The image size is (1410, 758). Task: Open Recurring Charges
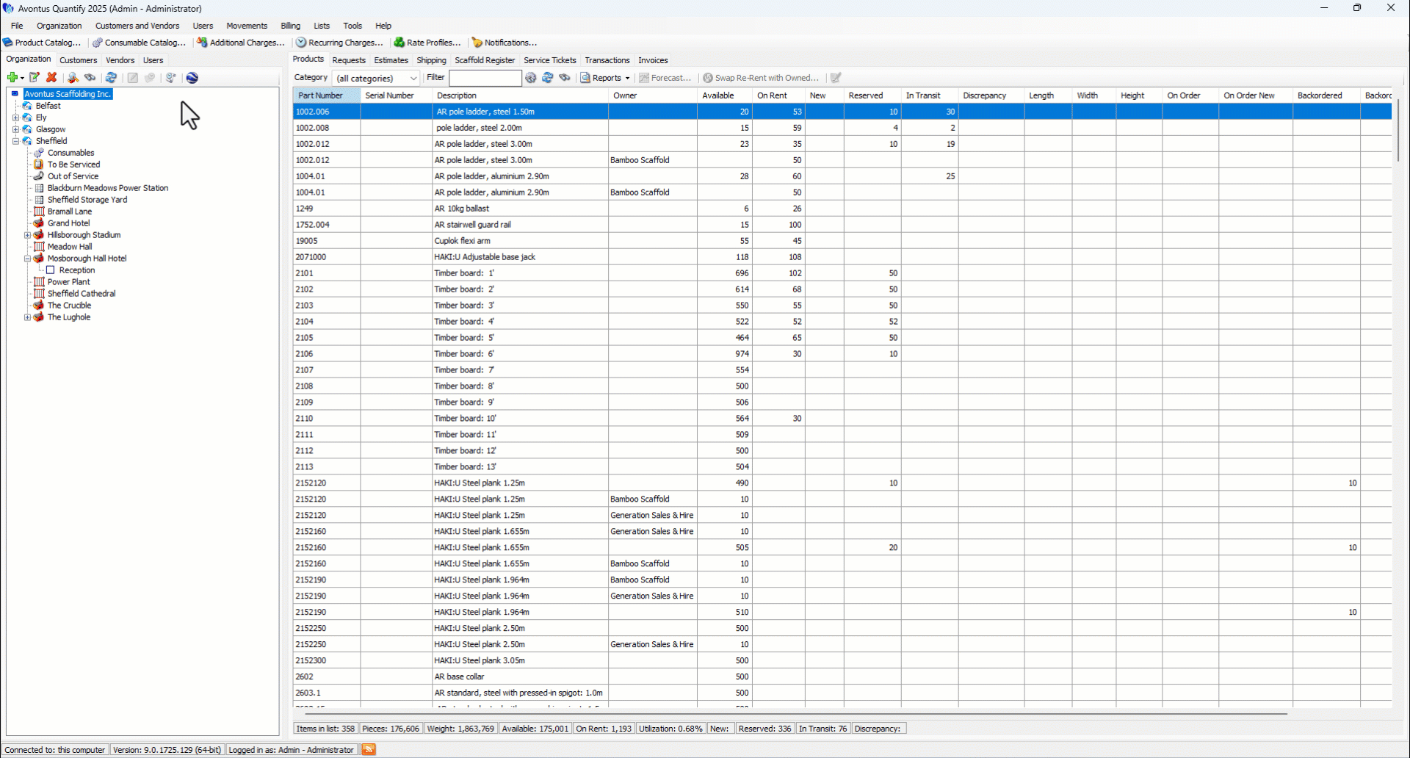(340, 43)
